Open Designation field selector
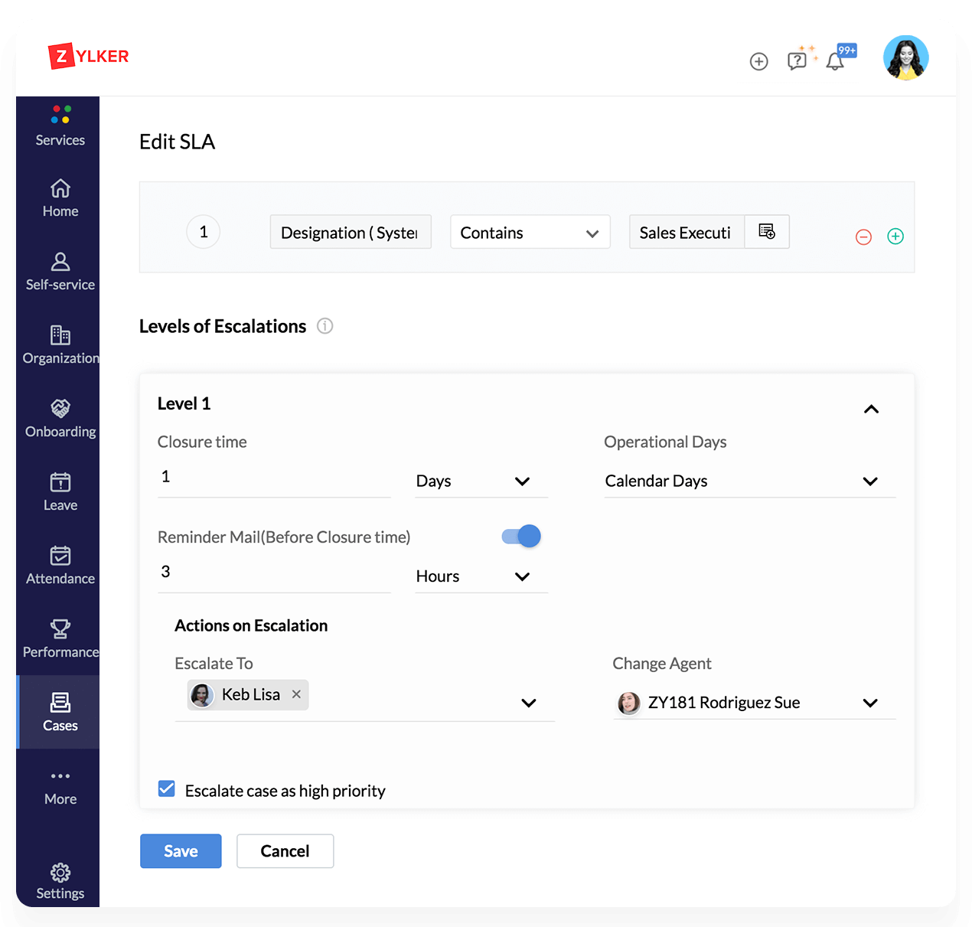Viewport: 972px width, 927px height. tap(351, 232)
